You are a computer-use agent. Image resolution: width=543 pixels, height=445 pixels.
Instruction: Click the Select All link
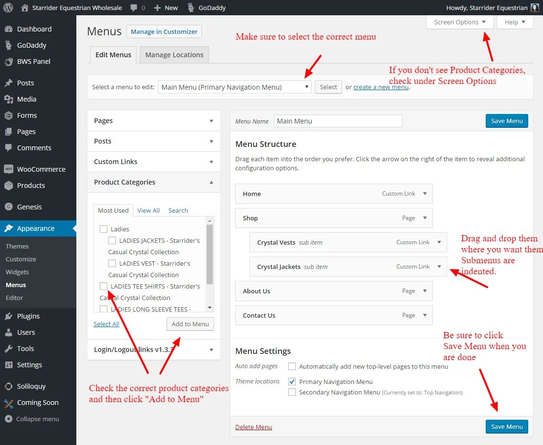pyautogui.click(x=106, y=324)
